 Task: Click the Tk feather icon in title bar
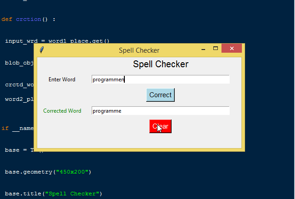pyautogui.click(x=41, y=50)
